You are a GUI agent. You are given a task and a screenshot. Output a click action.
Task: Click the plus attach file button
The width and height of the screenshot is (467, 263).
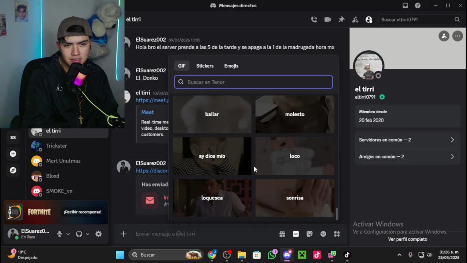click(x=124, y=234)
